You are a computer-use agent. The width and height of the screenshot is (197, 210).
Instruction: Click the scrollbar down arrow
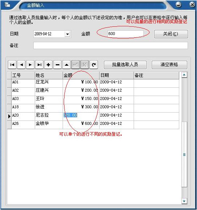(x=184, y=201)
